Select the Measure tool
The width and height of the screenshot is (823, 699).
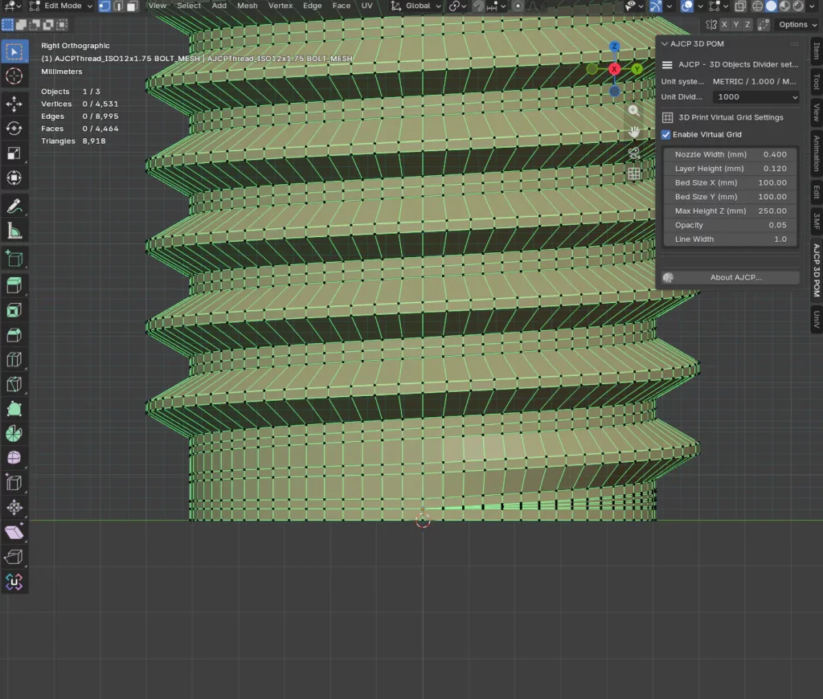14,231
